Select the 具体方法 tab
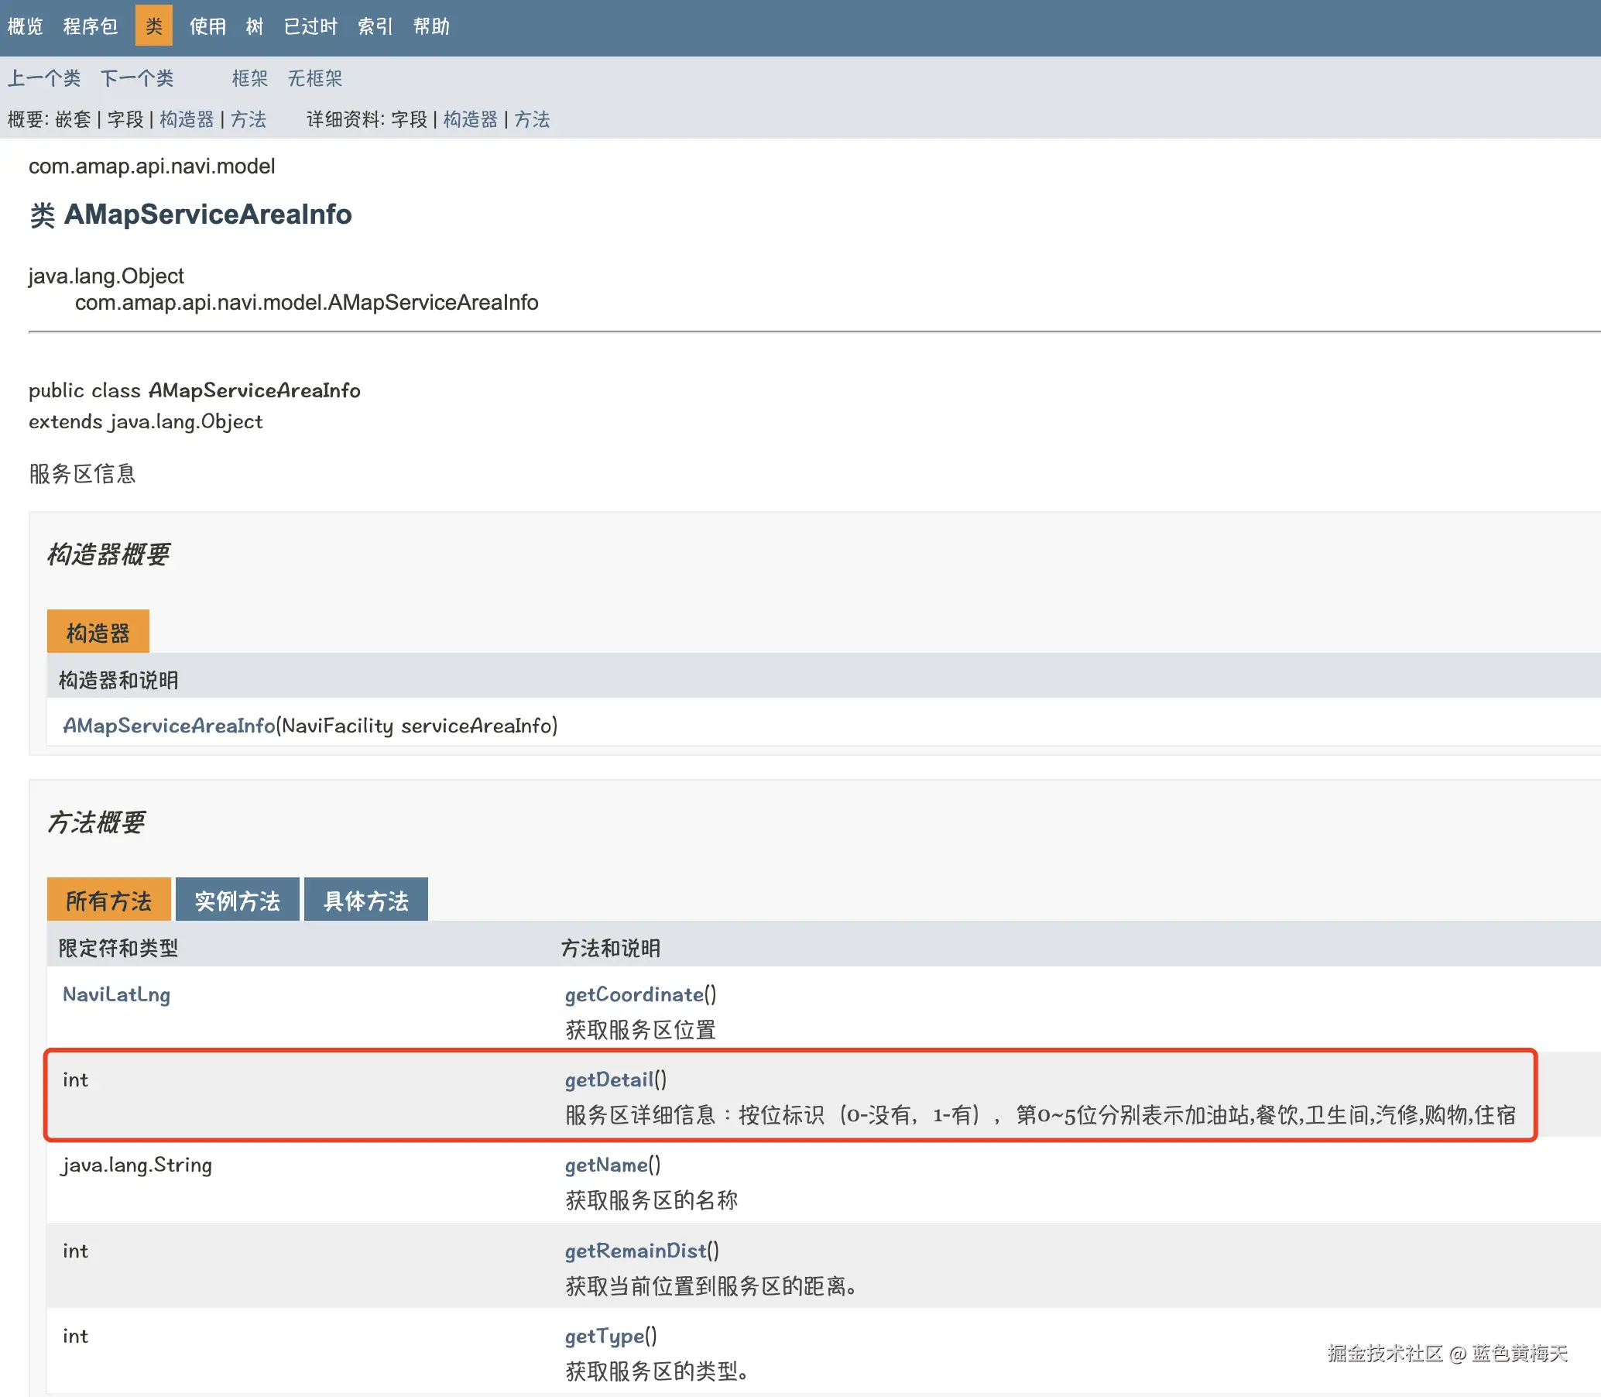This screenshot has width=1601, height=1397. pos(365,901)
